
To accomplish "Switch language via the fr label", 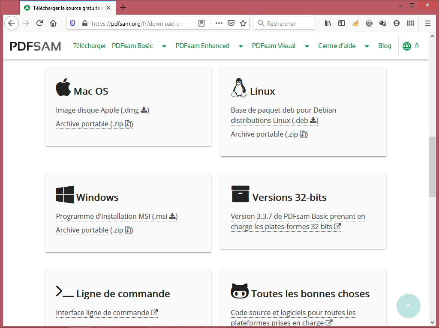I will tap(417, 46).
